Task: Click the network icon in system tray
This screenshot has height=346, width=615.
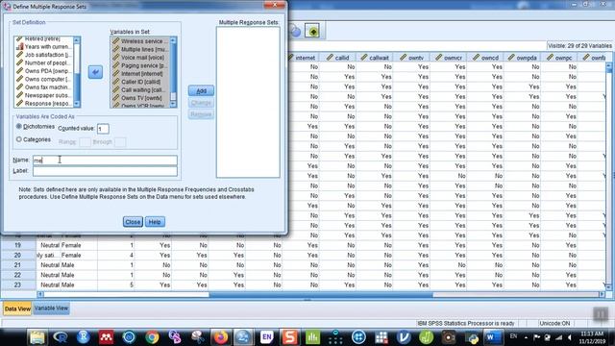Action: pos(558,337)
